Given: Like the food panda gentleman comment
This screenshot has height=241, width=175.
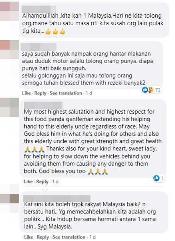Looking at the screenshot, I should point(28,181).
